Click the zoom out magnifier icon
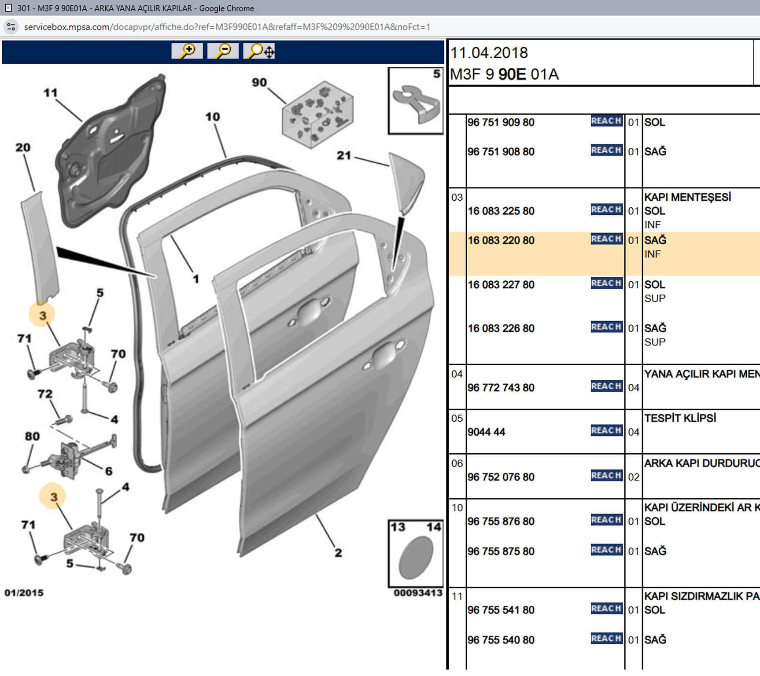The width and height of the screenshot is (760, 676). point(223,51)
